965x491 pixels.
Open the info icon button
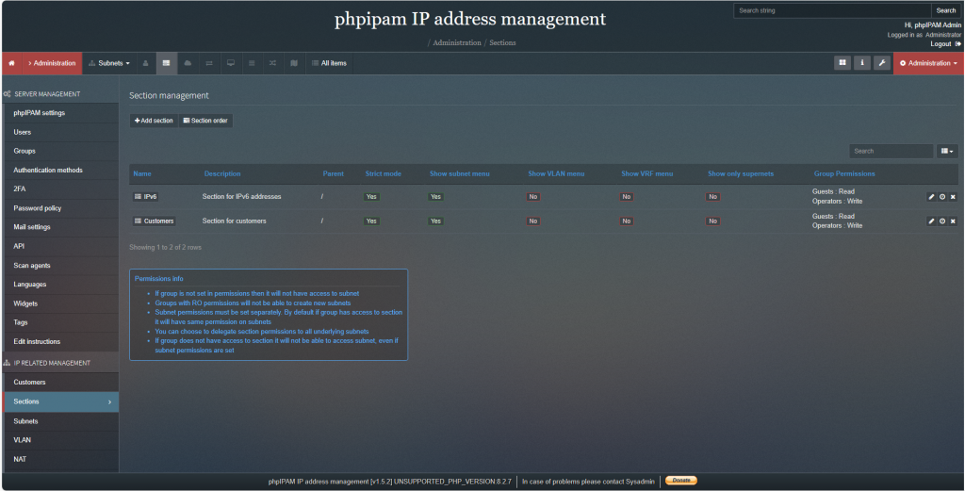click(862, 63)
